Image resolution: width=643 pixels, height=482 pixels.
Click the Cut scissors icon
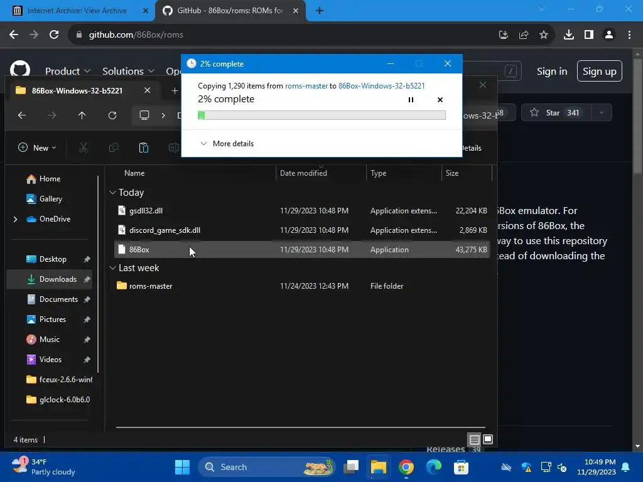tap(84, 147)
